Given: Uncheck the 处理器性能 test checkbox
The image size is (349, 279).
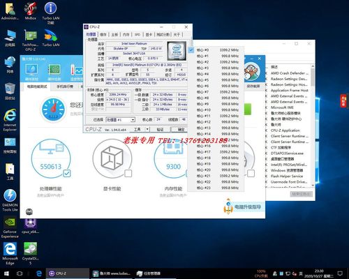Looking at the screenshot, I should (67, 173).
